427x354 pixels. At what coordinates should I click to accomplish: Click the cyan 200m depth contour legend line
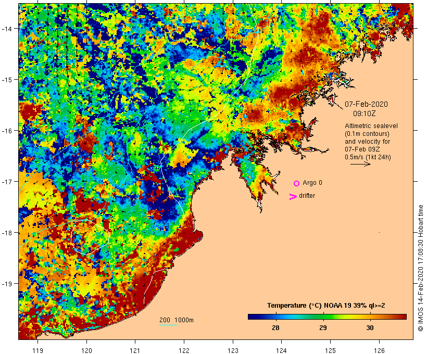click(x=168, y=325)
